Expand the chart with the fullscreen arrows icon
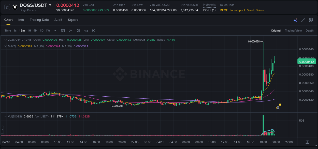The width and height of the screenshot is (318, 149). [303, 20]
